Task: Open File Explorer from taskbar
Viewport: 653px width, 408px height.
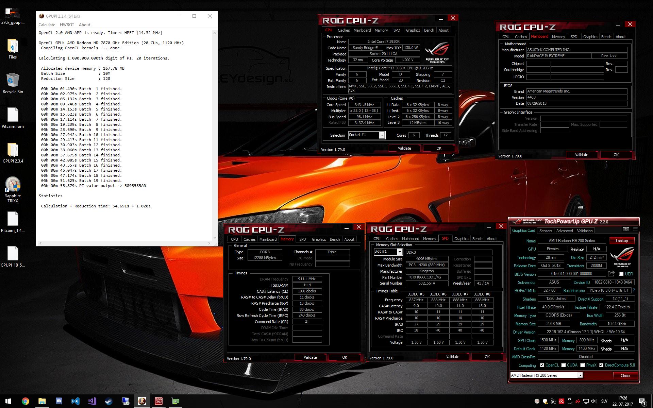Action: click(x=42, y=401)
